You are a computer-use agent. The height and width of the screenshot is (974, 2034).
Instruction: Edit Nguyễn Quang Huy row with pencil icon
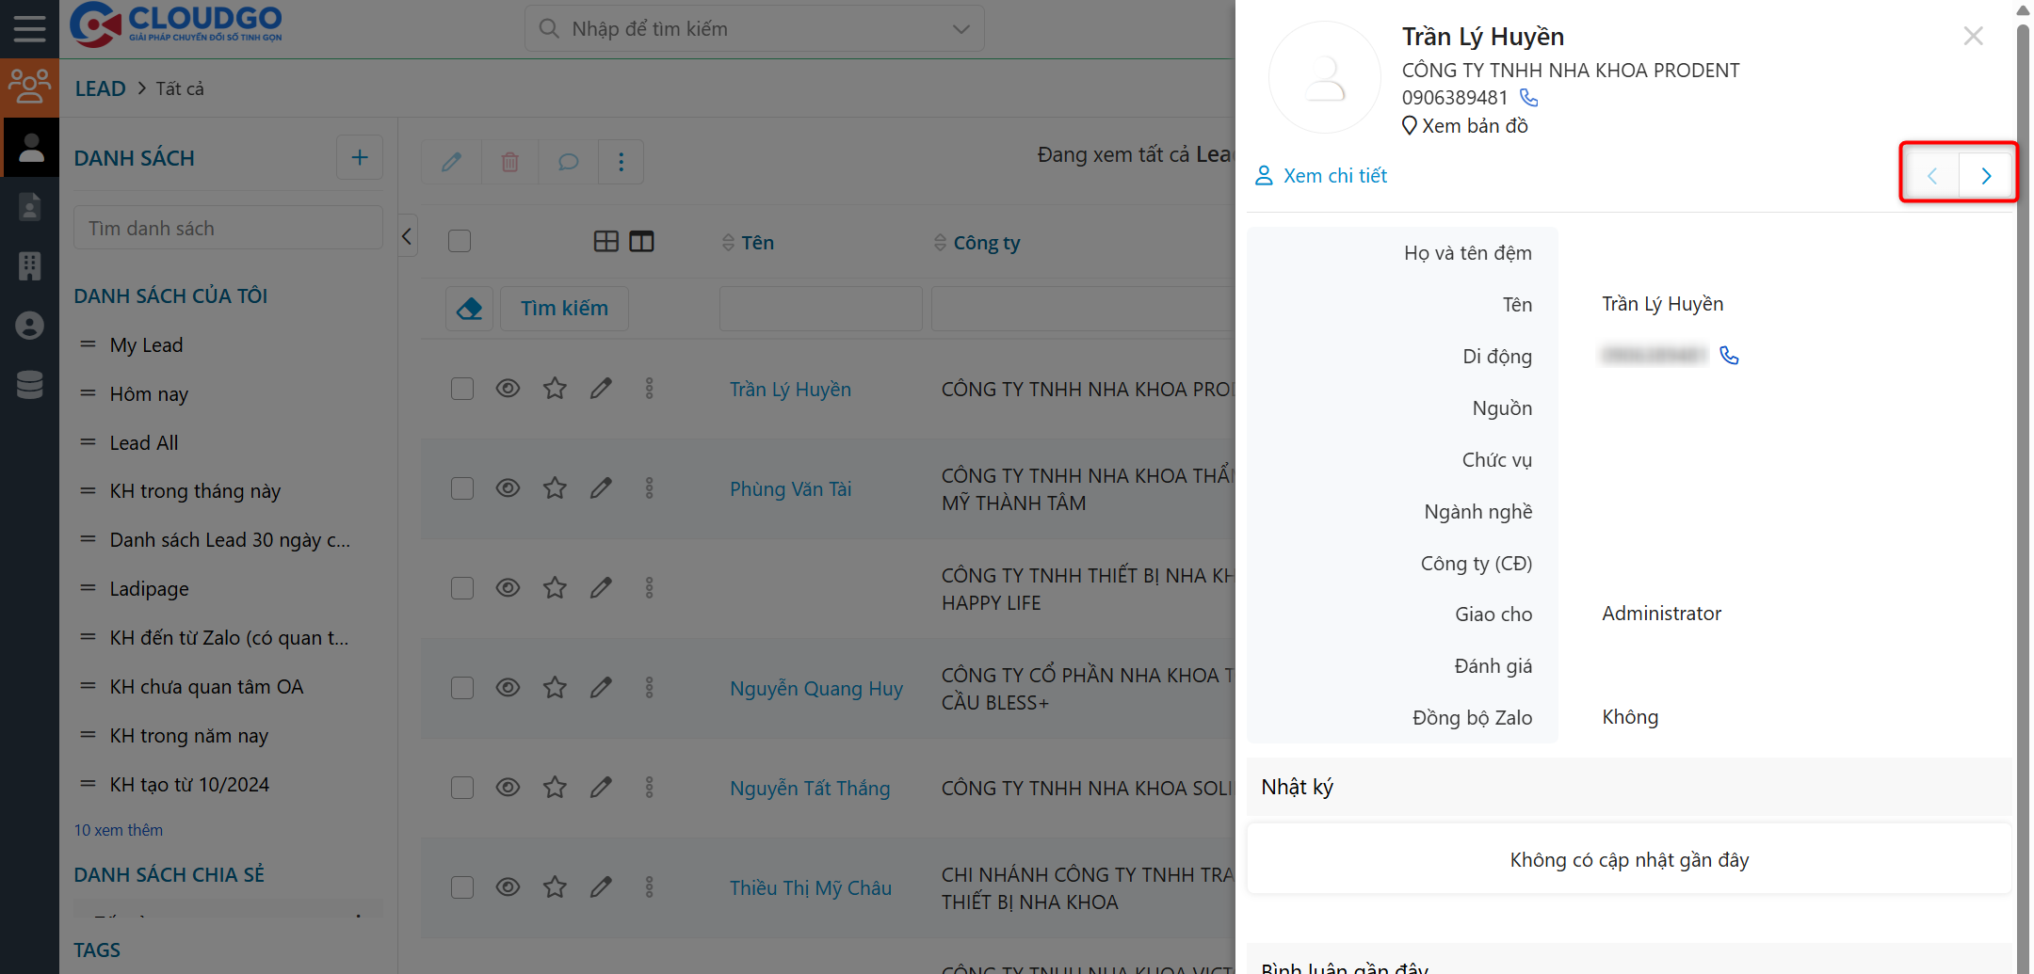(601, 688)
